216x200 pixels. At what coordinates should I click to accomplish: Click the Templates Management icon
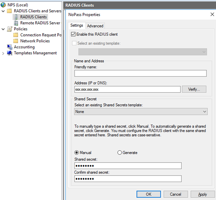pyautogui.click(x=10, y=53)
